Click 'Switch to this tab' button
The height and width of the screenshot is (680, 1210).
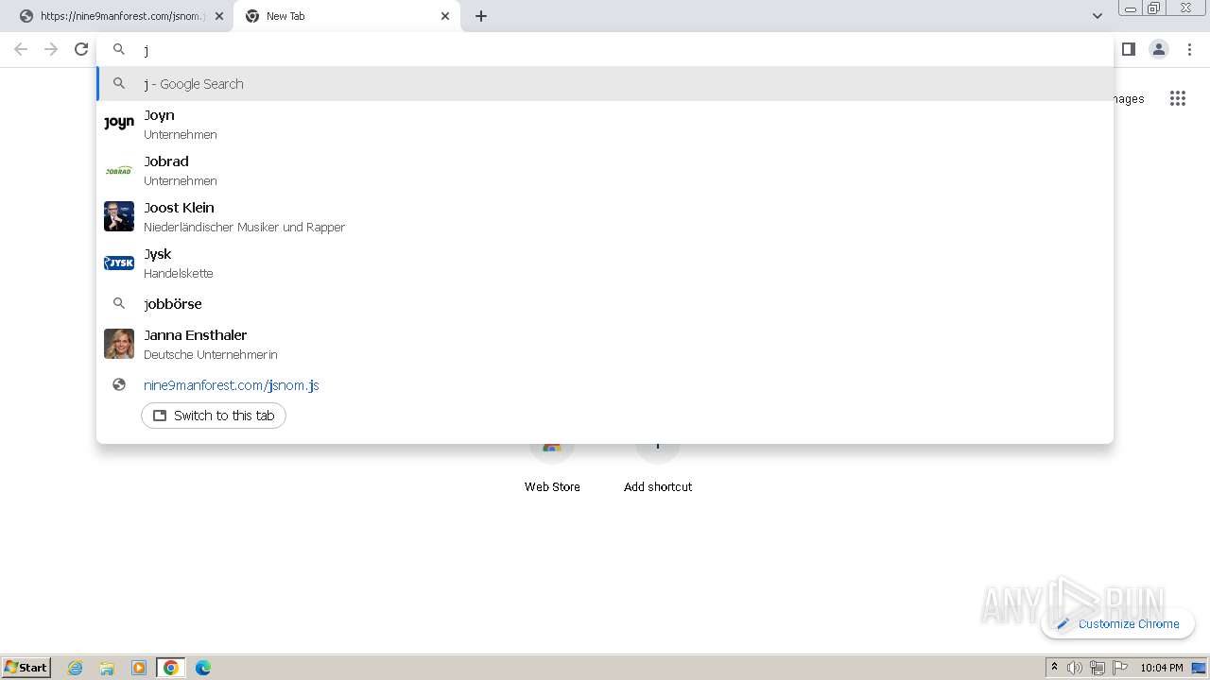[214, 416]
